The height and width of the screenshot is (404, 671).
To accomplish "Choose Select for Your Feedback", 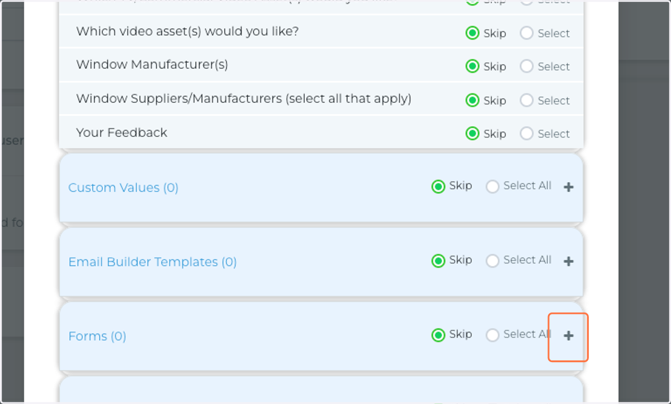I will 527,134.
